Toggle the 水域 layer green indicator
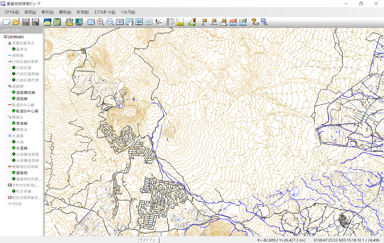 coord(14,142)
